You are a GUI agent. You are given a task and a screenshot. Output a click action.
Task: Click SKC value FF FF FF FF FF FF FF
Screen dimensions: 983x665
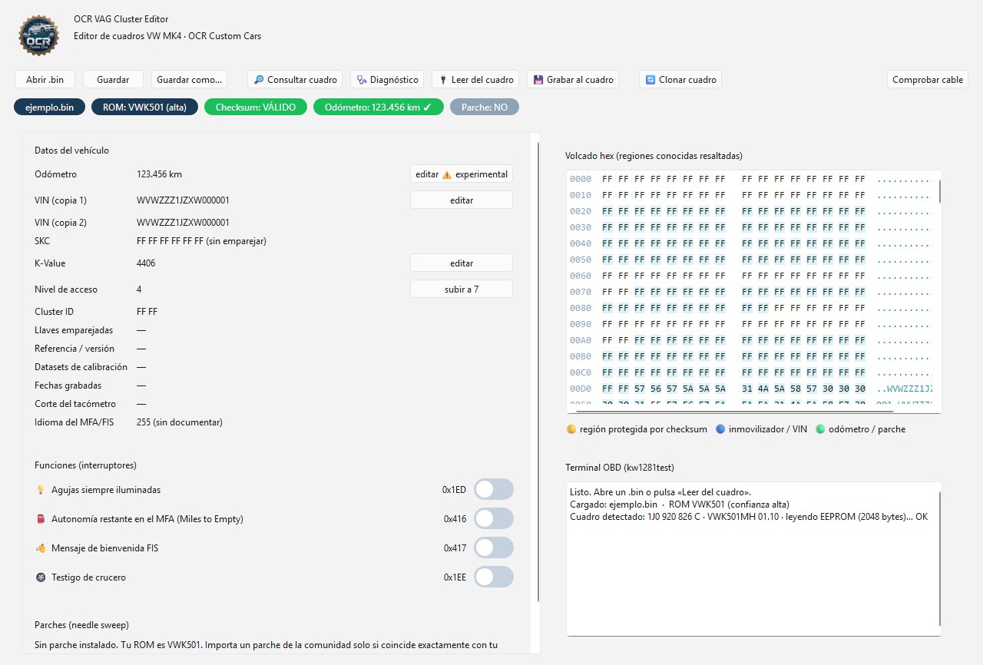click(x=170, y=241)
